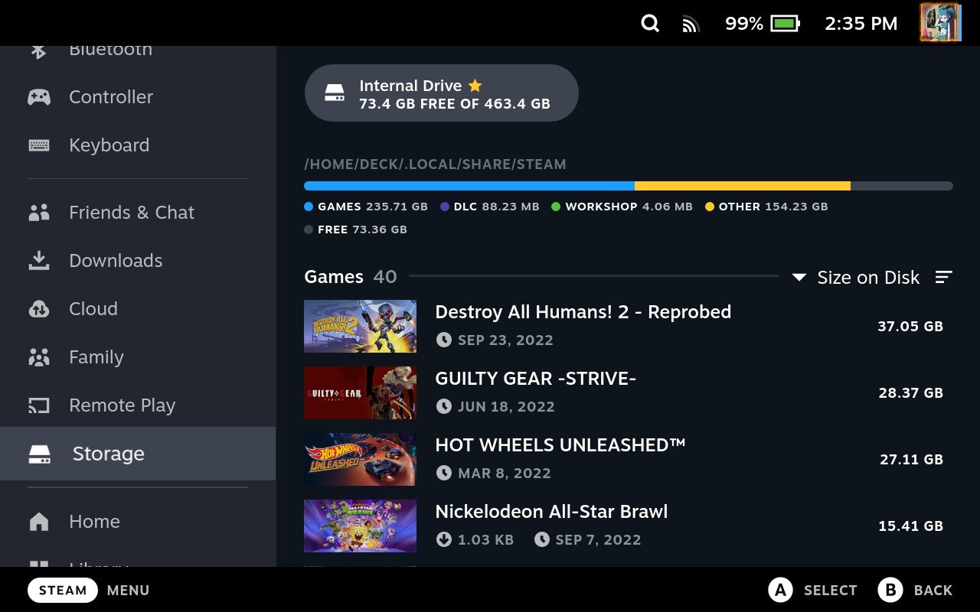Select Nickelodeon All-Star Brawl title

pos(551,512)
